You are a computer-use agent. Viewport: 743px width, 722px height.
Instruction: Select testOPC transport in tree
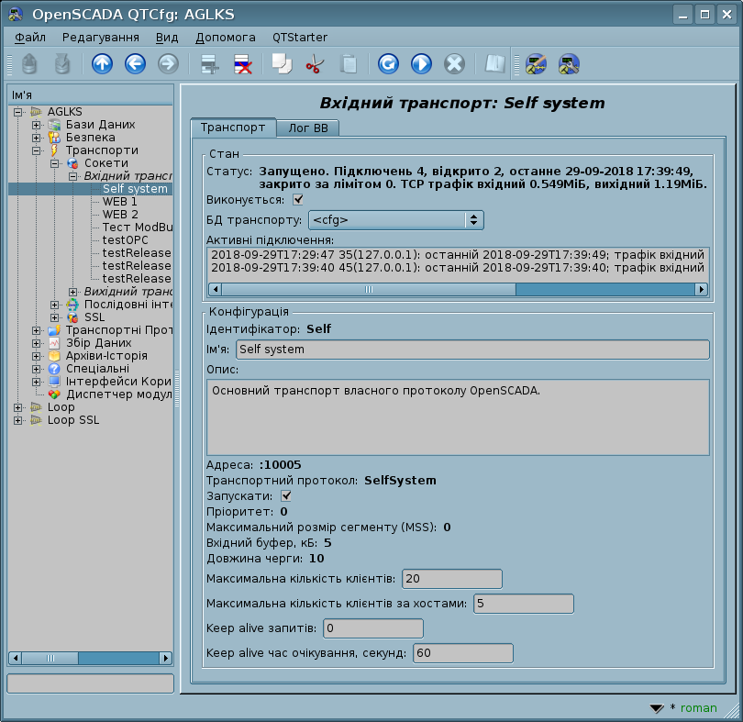(x=125, y=239)
